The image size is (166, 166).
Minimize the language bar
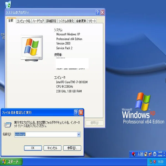pos(164,153)
